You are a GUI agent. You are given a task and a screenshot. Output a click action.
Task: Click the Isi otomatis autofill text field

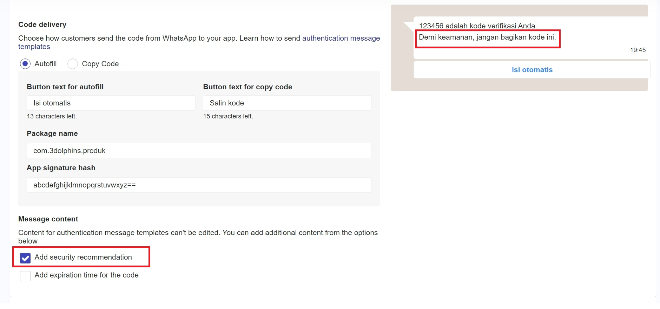click(111, 103)
